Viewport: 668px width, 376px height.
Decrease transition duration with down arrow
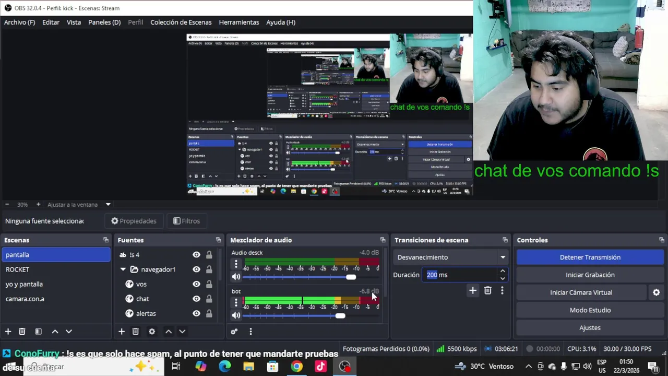point(503,278)
